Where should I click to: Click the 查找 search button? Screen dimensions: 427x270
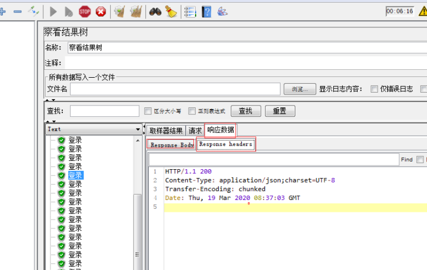[246, 111]
